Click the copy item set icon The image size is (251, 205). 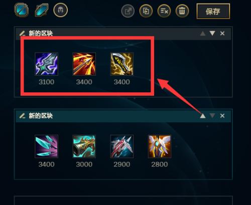146,11
